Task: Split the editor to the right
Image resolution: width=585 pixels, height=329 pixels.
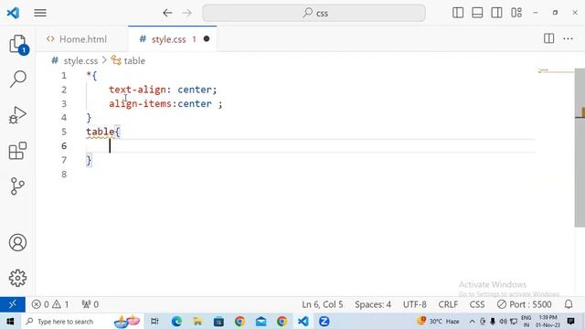Action: tap(548, 38)
